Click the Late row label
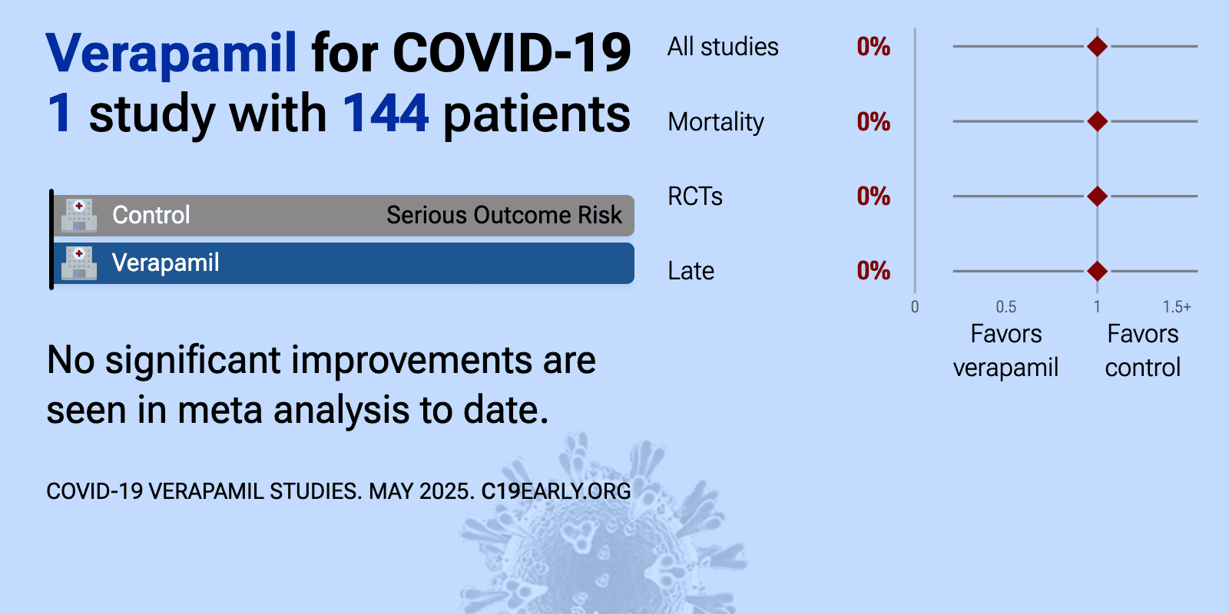This screenshot has width=1229, height=614. 691,271
